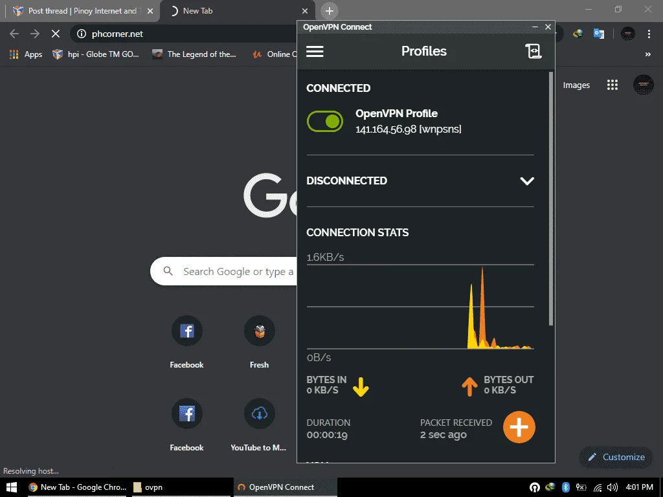This screenshot has height=497, width=663.
Task: Show more bookmarks with the double chevron
Action: (647, 54)
